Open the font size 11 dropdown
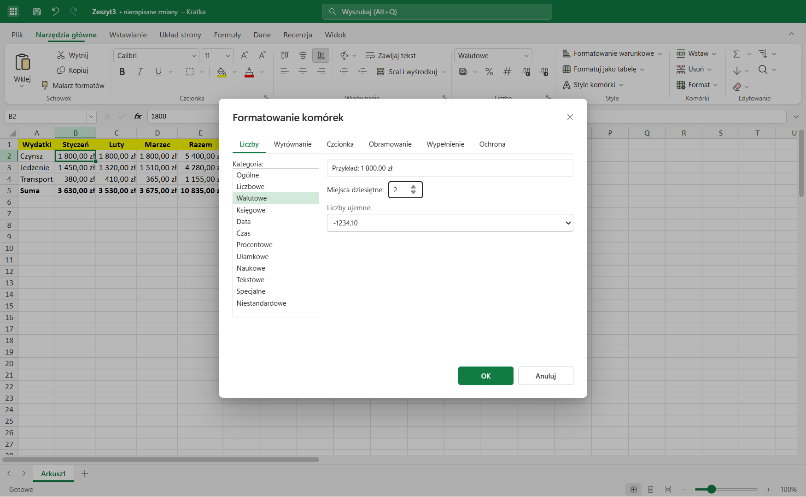This screenshot has width=806, height=497. point(217,55)
